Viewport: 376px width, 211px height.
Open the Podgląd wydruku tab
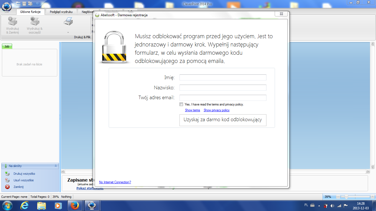point(61,12)
